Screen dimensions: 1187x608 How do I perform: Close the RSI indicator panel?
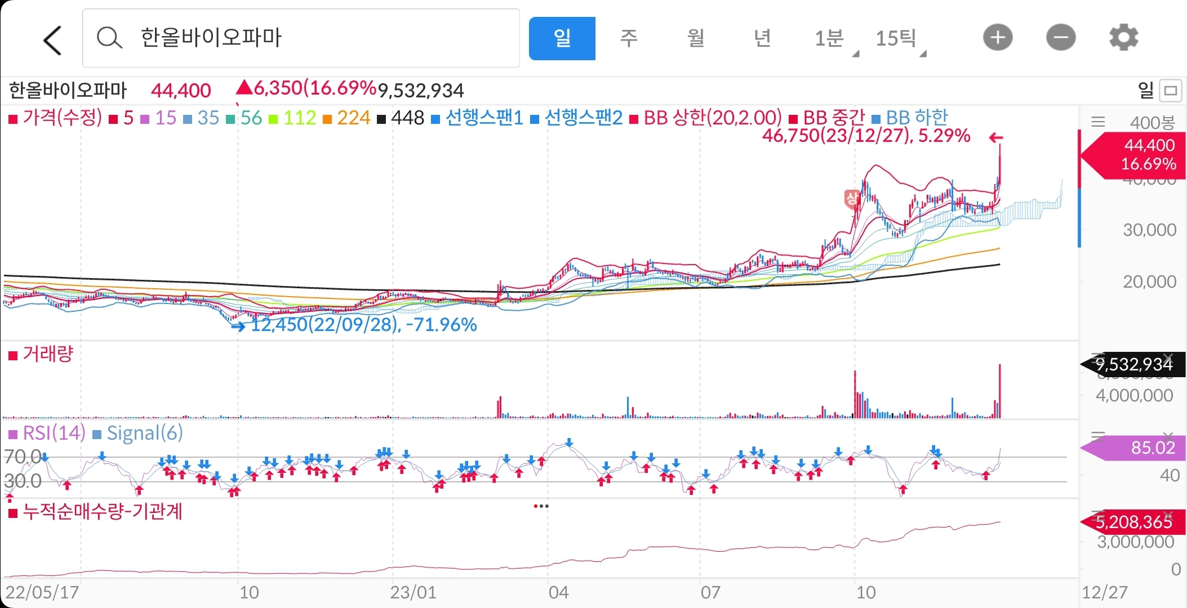[x=1168, y=436]
